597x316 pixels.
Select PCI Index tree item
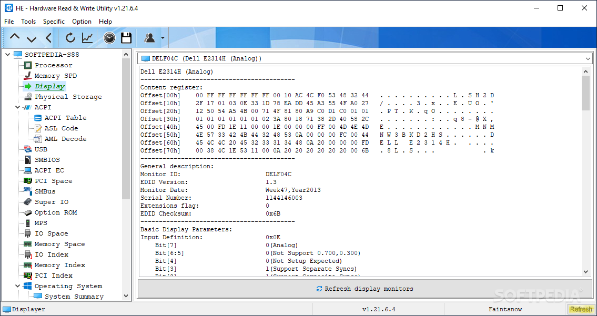[54, 276]
